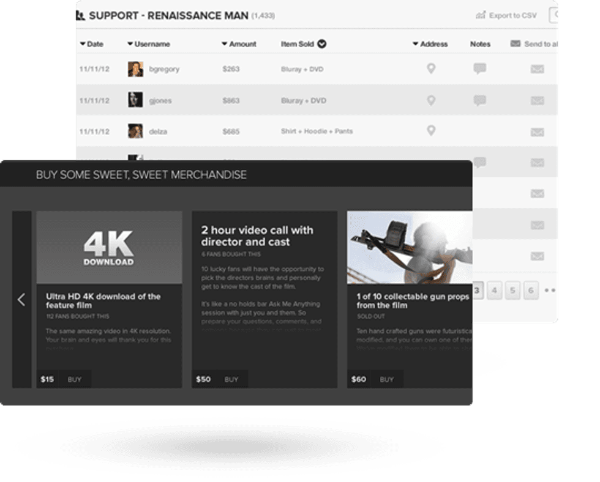Open bgregory's avatar thumbnail
Screen dimensions: 600x482
coord(135,69)
